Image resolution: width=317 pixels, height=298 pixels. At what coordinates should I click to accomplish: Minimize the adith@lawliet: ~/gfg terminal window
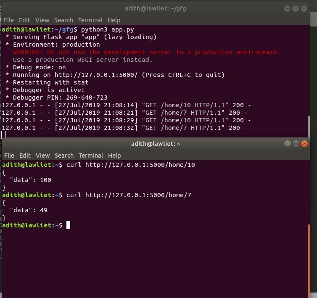287,8
